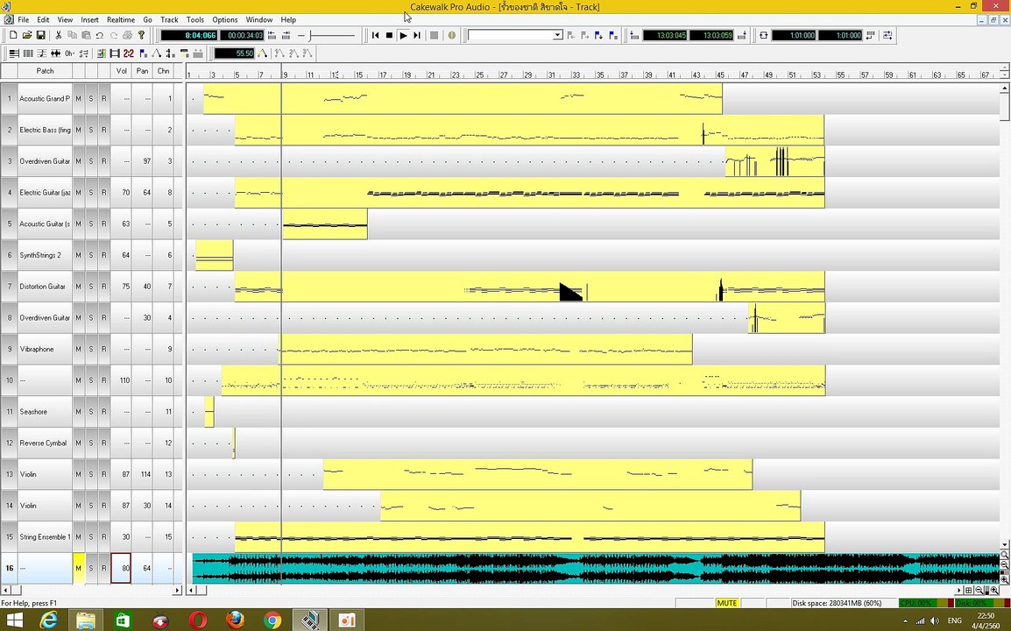This screenshot has width=1011, height=631.
Task: Open the Track menu
Action: click(x=170, y=20)
